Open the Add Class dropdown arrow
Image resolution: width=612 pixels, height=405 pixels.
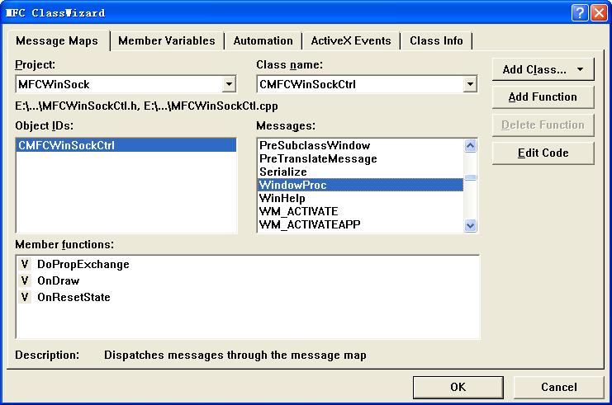coord(581,70)
